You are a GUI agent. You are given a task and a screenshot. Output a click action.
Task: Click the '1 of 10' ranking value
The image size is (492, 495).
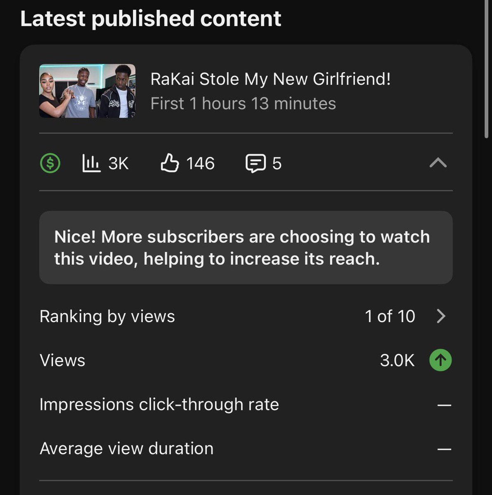pos(390,316)
